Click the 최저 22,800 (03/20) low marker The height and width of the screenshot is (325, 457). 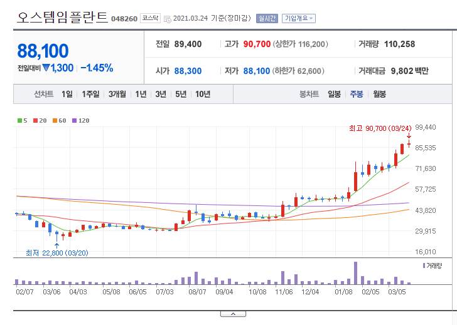coord(57,253)
